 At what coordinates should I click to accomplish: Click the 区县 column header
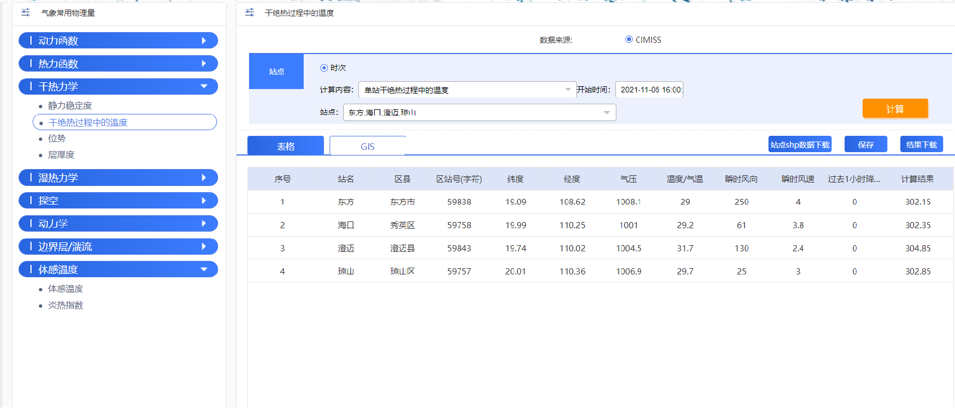(402, 179)
